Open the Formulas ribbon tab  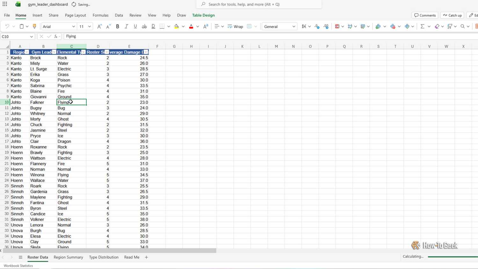(100, 15)
